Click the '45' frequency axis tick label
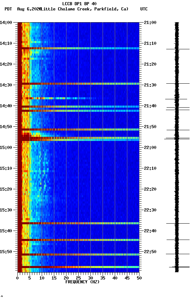 click(127, 278)
